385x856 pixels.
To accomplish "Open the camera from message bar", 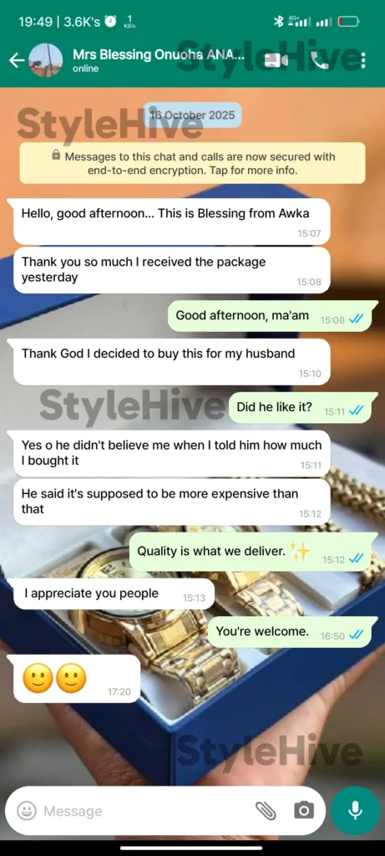I will (304, 810).
